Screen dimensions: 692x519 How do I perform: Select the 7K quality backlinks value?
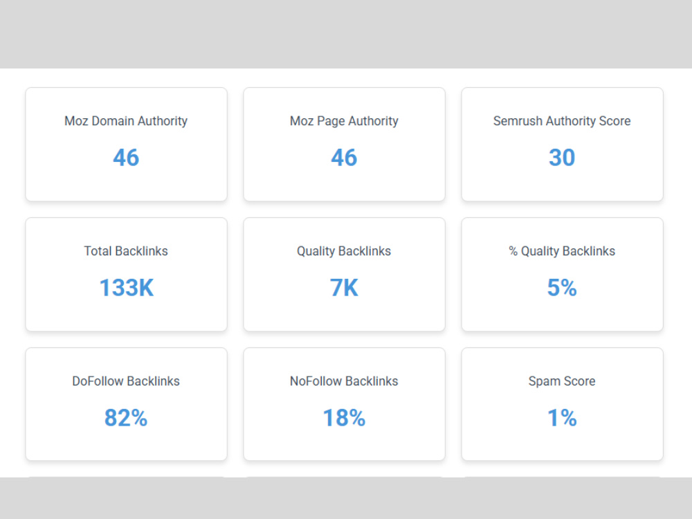(x=344, y=287)
